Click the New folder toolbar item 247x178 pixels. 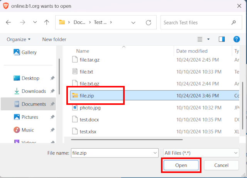point(54,39)
